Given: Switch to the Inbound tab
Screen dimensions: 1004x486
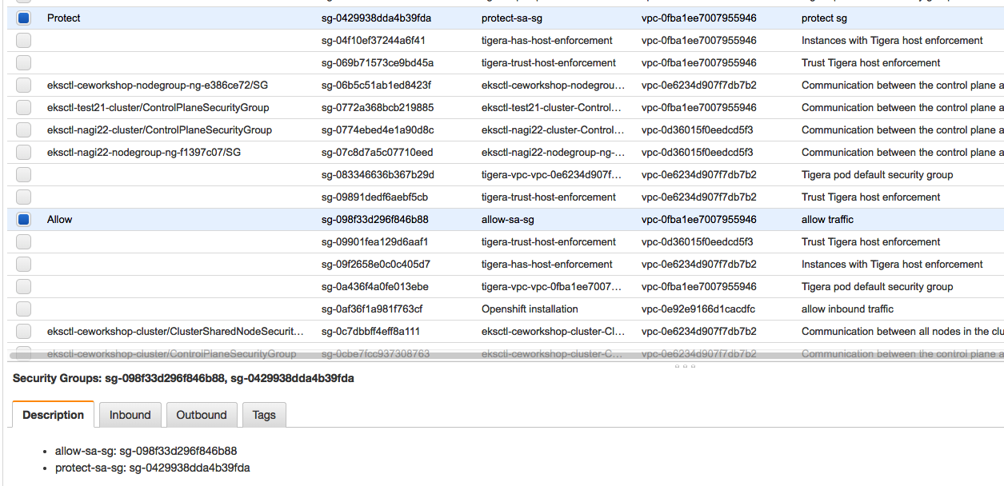Looking at the screenshot, I should coord(130,415).
